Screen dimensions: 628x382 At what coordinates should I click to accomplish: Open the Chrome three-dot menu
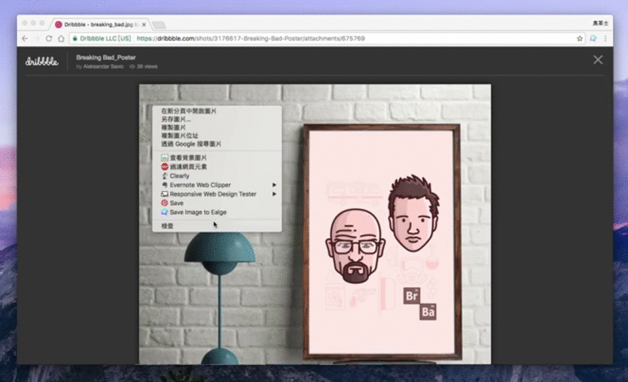click(x=605, y=39)
